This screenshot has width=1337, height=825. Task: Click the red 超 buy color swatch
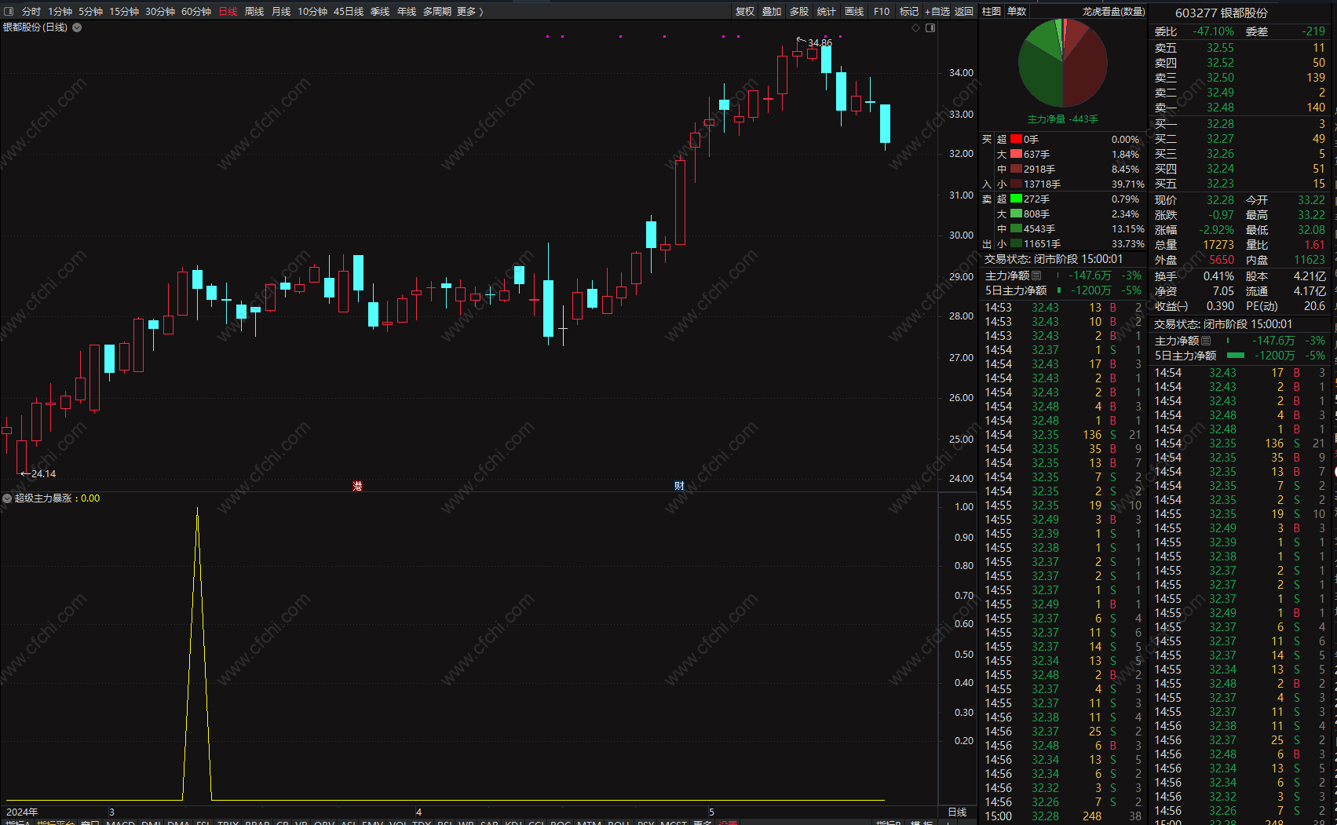[1016, 139]
